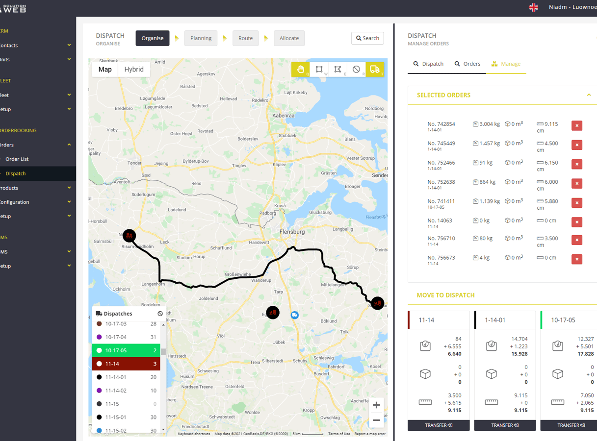Clear dispatches filter icon in Dispatches panel

[x=160, y=314]
